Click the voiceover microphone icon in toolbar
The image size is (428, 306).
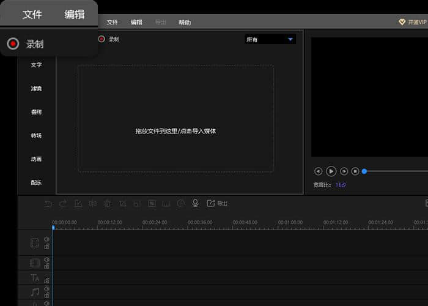pyautogui.click(x=196, y=203)
